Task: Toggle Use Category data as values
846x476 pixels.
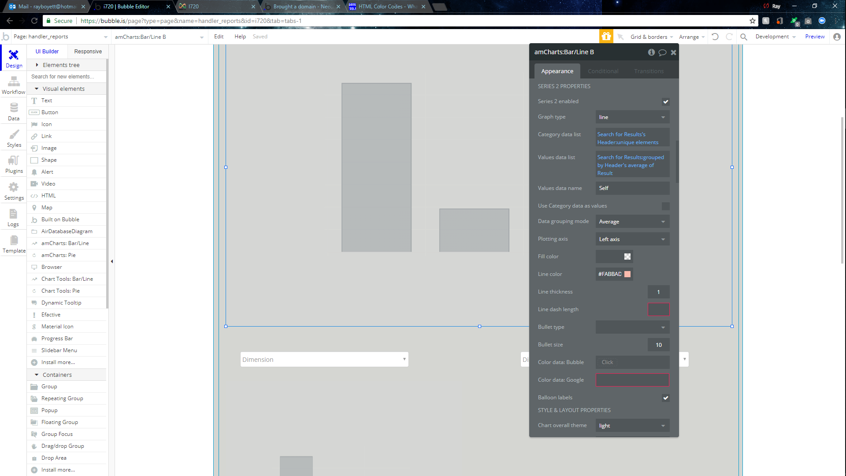Action: [x=666, y=206]
